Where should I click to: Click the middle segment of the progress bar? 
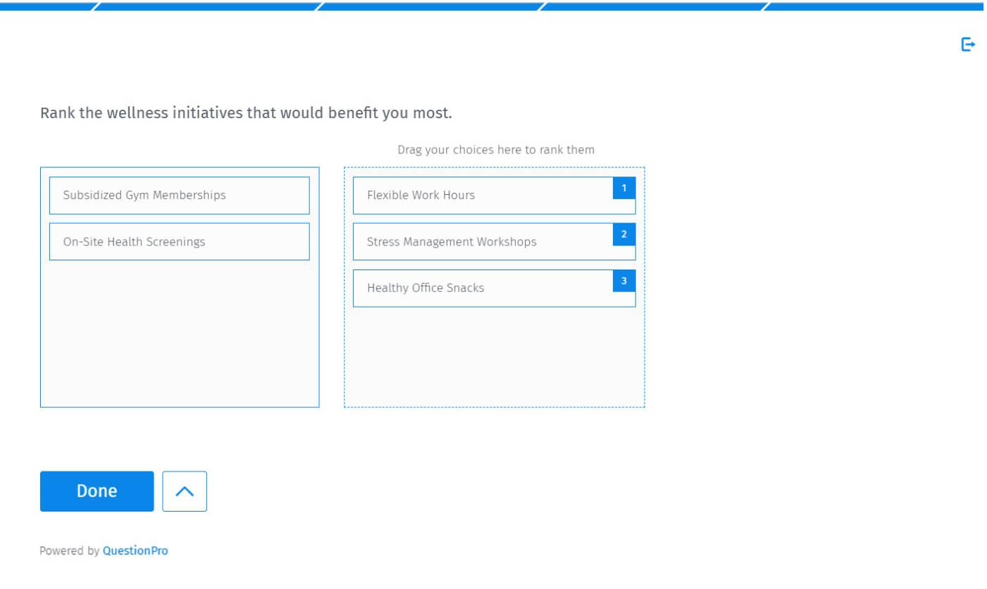430,6
